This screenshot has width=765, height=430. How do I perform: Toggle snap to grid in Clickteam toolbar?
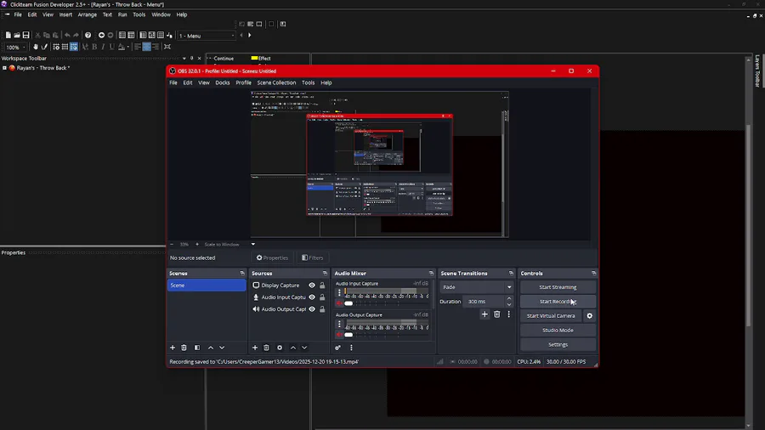(74, 47)
